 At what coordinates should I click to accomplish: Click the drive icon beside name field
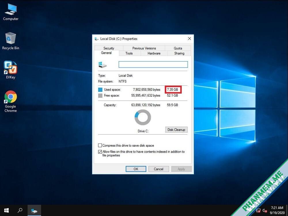(103, 65)
